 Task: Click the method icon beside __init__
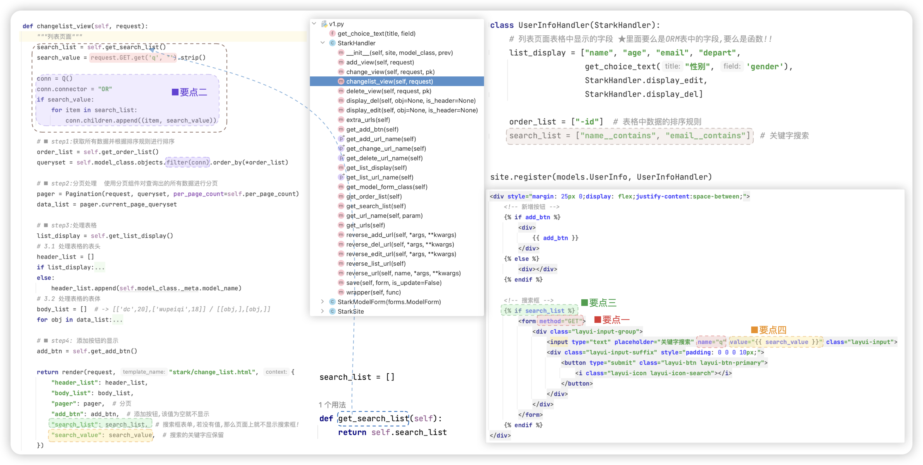pyautogui.click(x=341, y=53)
